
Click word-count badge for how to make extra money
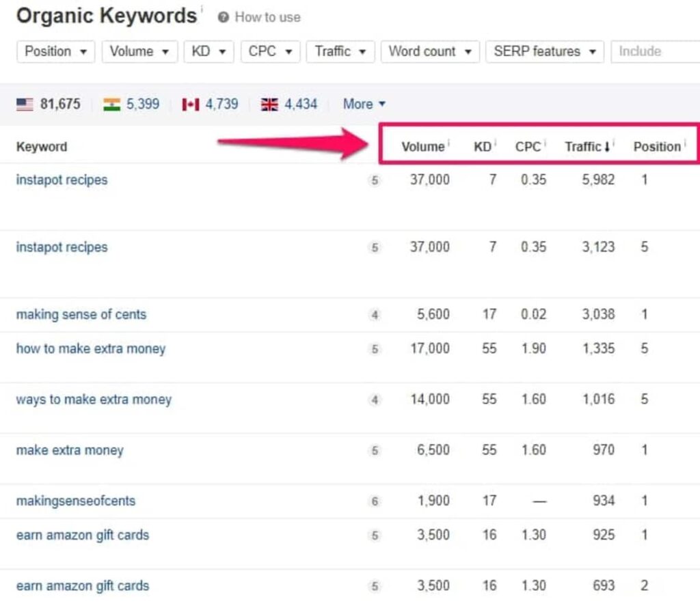point(375,349)
